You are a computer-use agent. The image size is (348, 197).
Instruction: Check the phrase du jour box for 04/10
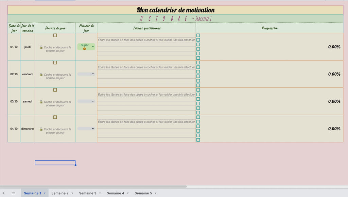(55, 117)
